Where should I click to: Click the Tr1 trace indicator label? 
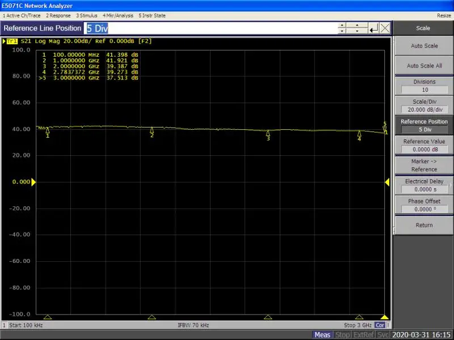(x=12, y=41)
